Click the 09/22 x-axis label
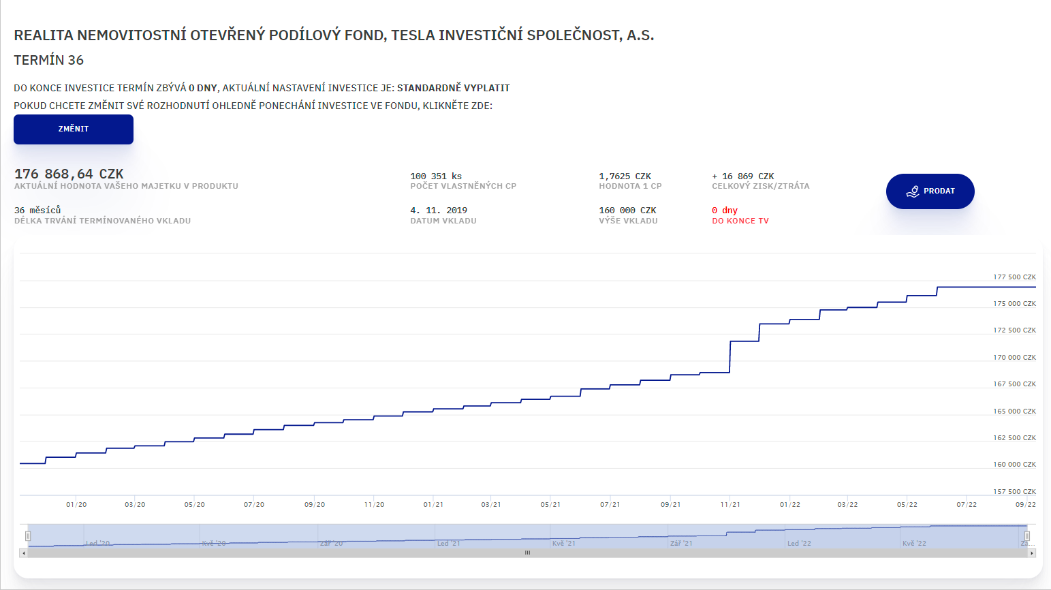Viewport: 1051px width, 590px height. click(x=1025, y=505)
